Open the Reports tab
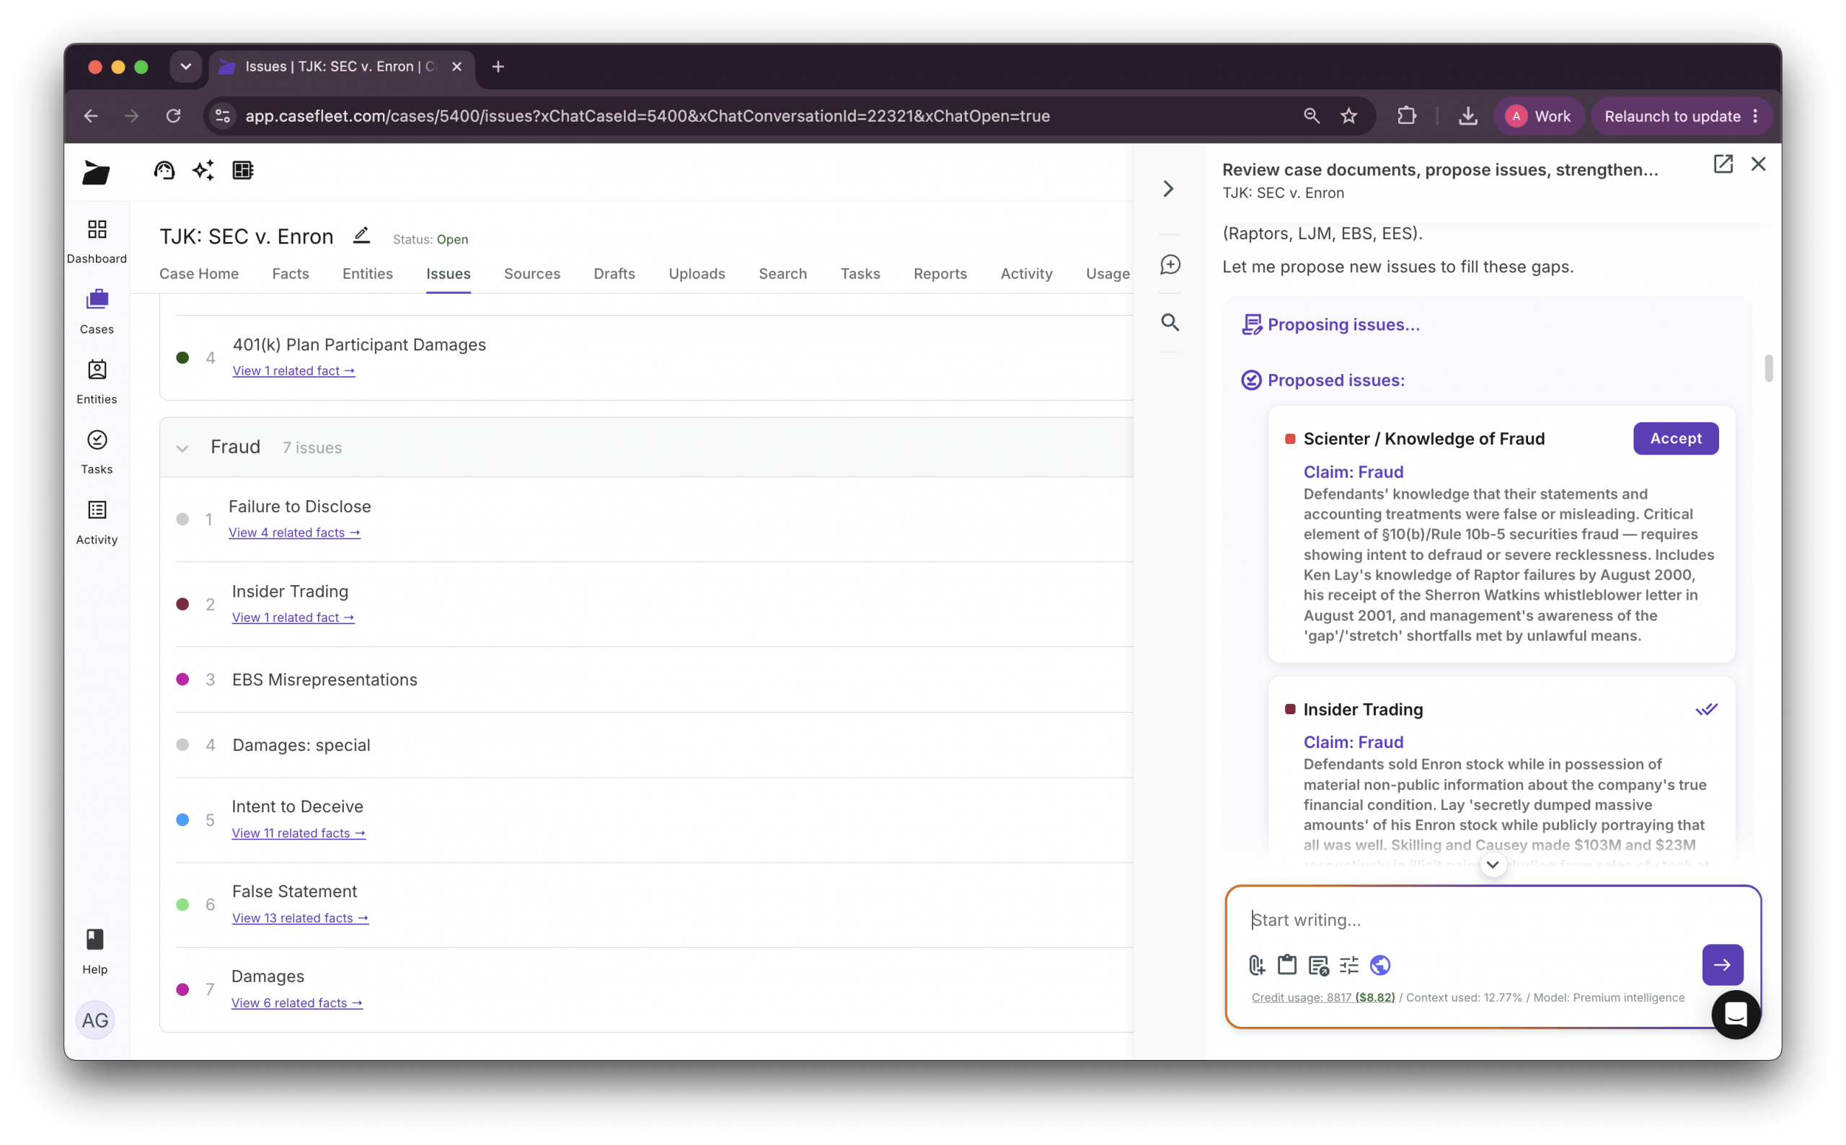This screenshot has width=1846, height=1145. click(940, 273)
